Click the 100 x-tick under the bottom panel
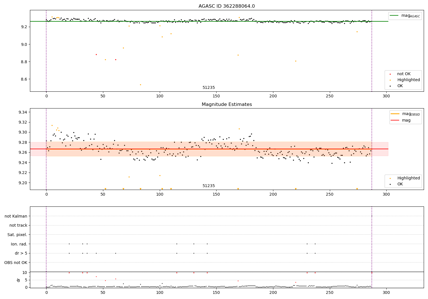The image size is (428, 299). pos(160,292)
